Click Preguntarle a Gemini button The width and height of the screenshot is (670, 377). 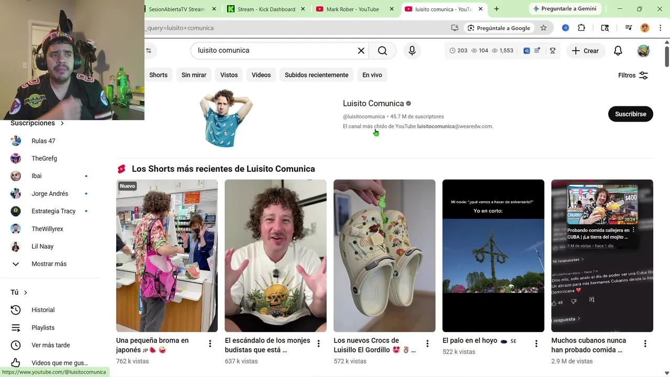(564, 9)
